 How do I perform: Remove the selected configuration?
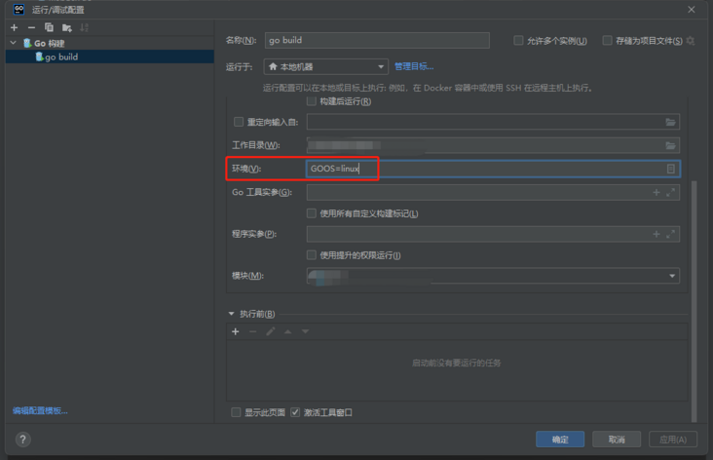tap(31, 27)
